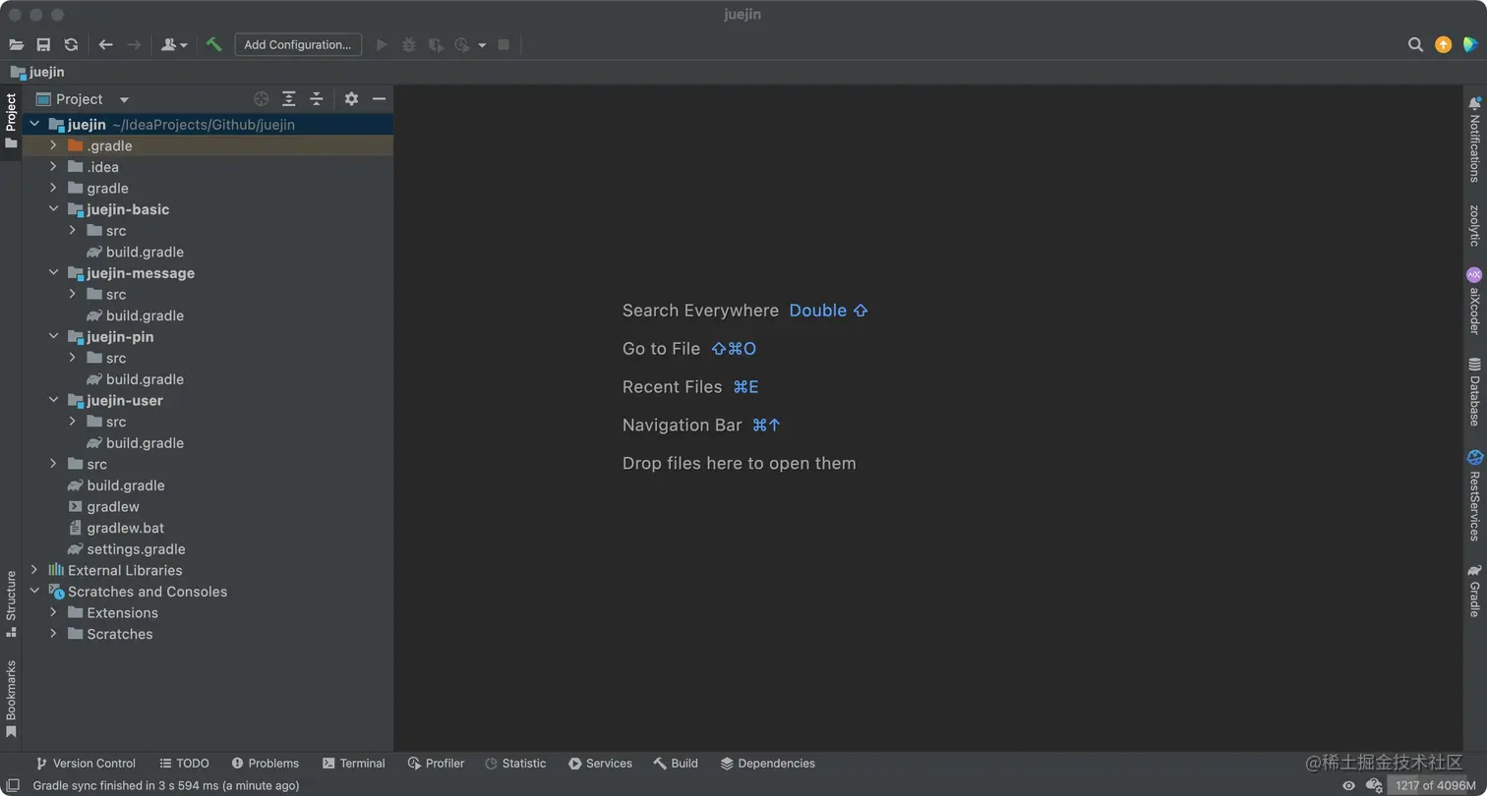
Task: Collapse the juejin-message module
Action: coord(53,273)
